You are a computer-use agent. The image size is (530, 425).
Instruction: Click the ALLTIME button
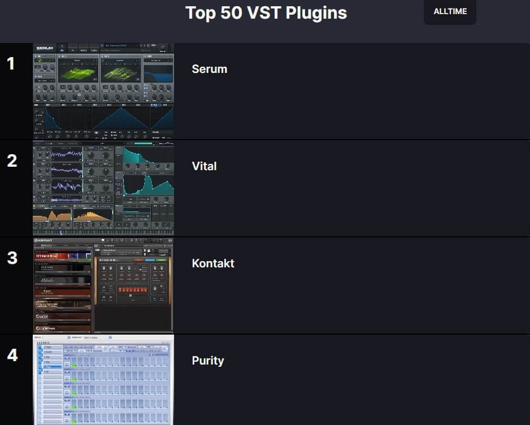click(x=450, y=11)
